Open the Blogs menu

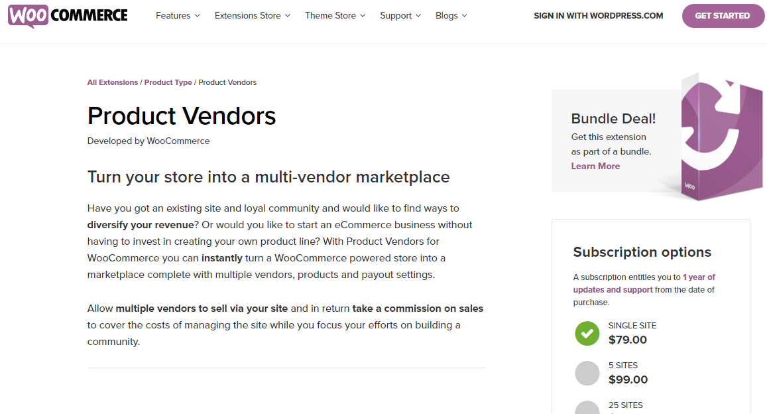click(x=451, y=16)
